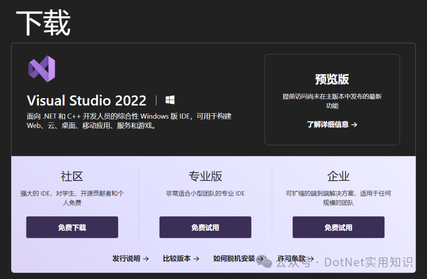Open the 了解详细信息 link for 预览版
The height and width of the screenshot is (279, 427).
332,125
